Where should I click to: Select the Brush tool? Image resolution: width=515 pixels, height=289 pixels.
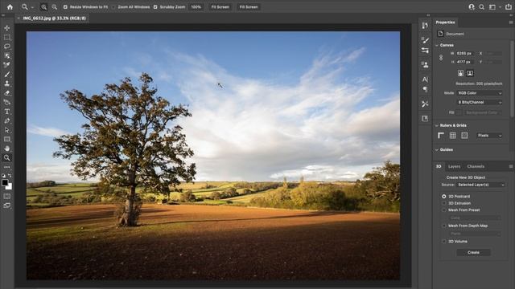click(x=7, y=75)
